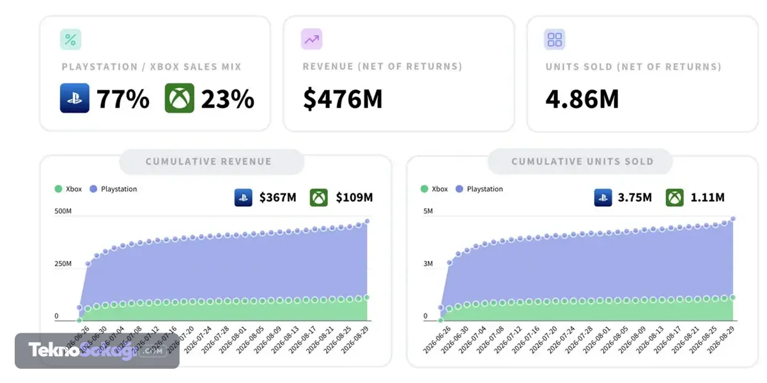Viewport: 767px width, 383px height.
Task: Select the Cumulative Units Sold chart title pill
Action: (x=579, y=161)
